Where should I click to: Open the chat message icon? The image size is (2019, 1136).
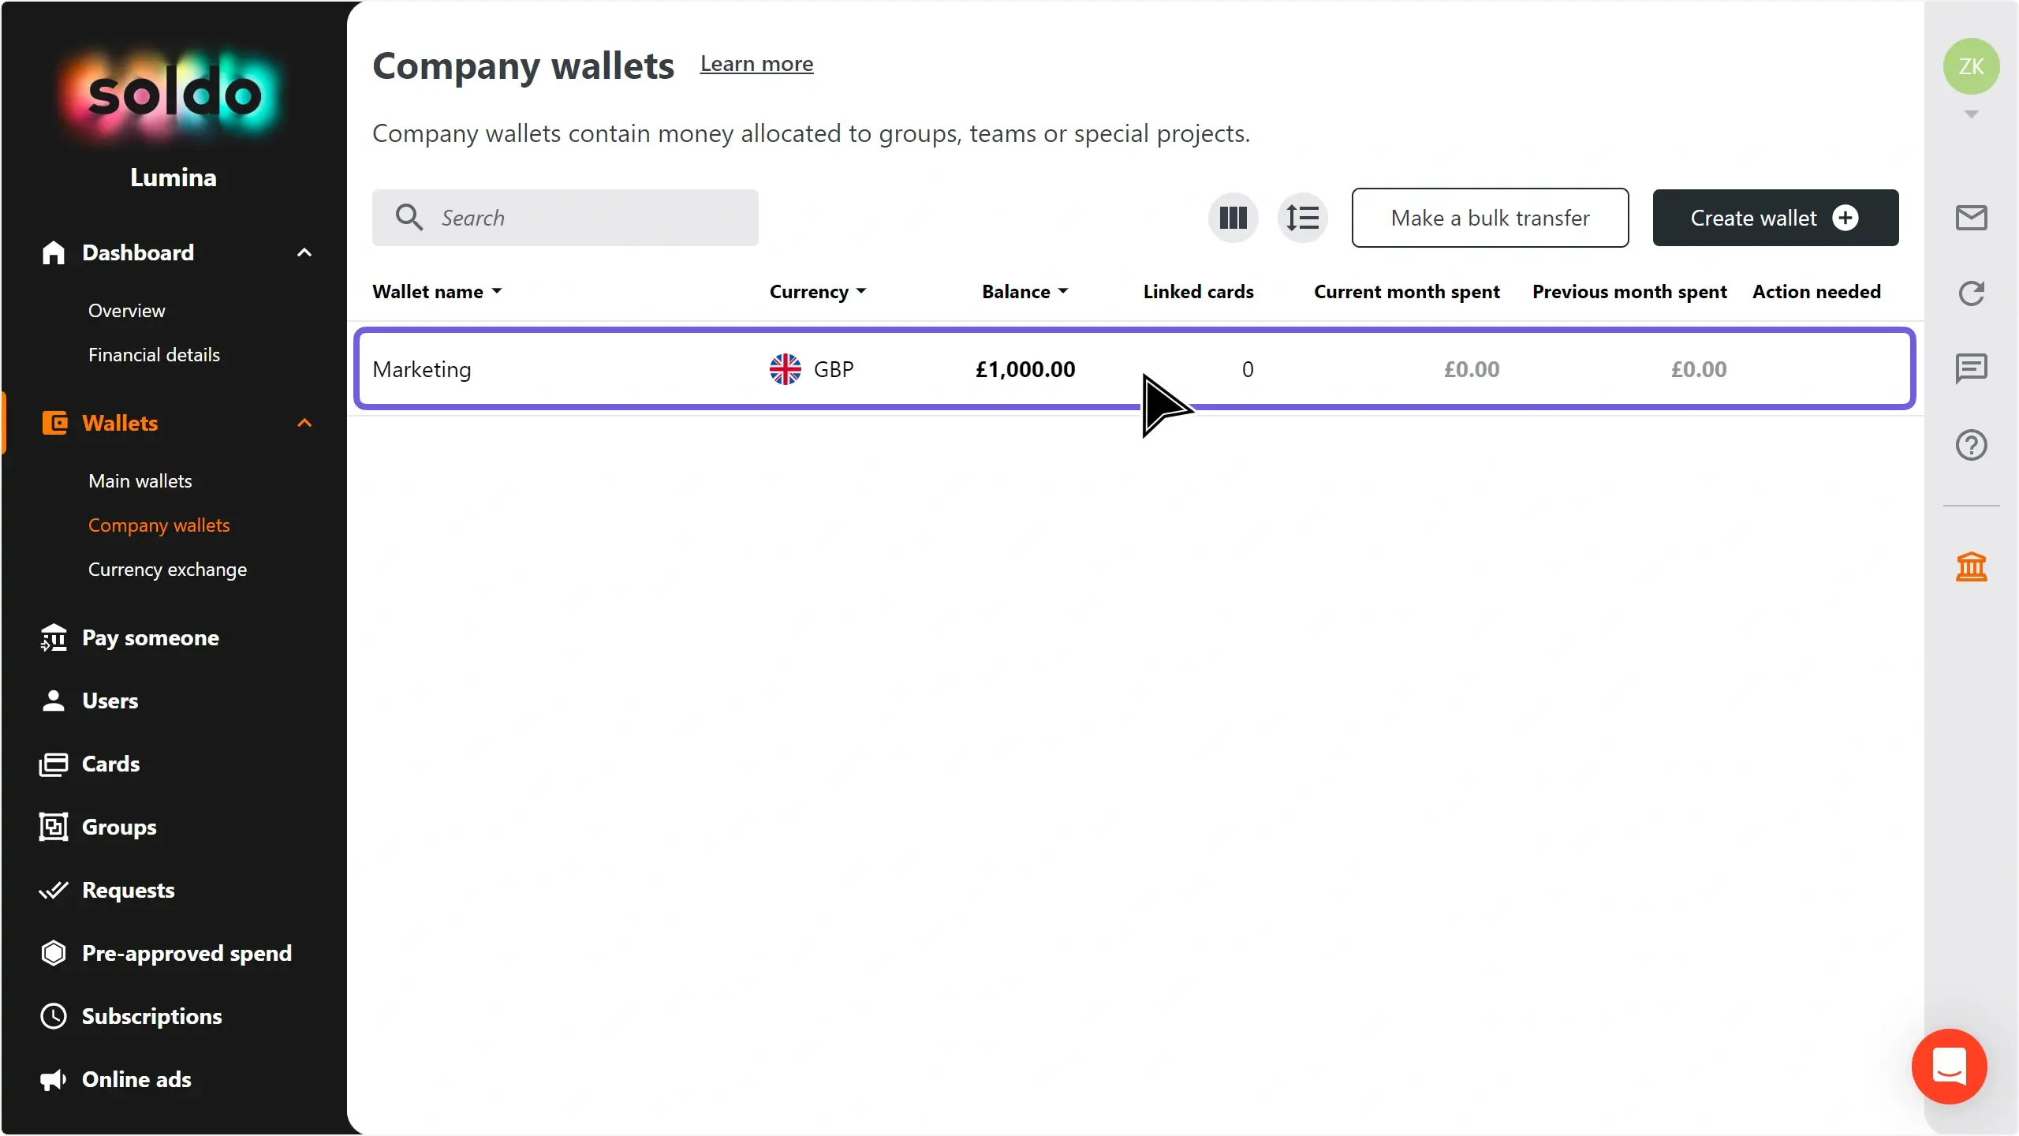[1971, 368]
